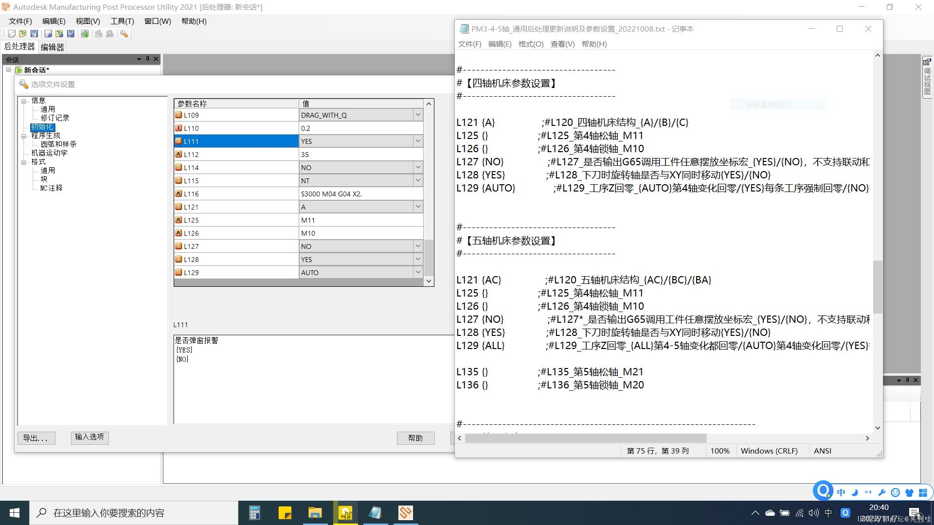Viewport: 934px width, 525px height.
Task: Select 修订记录 in the options tree
Action: [54, 118]
